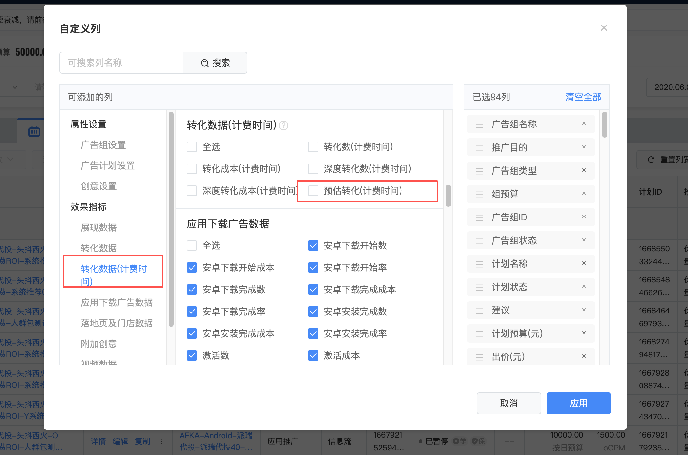This screenshot has height=455, width=688.
Task: Check 预估转化(计费时间) checkbox
Action: 313,191
